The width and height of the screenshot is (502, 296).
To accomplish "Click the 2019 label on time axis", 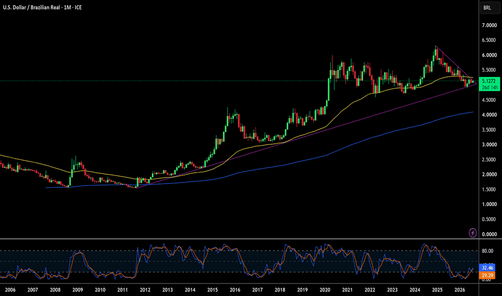I will click(x=302, y=290).
